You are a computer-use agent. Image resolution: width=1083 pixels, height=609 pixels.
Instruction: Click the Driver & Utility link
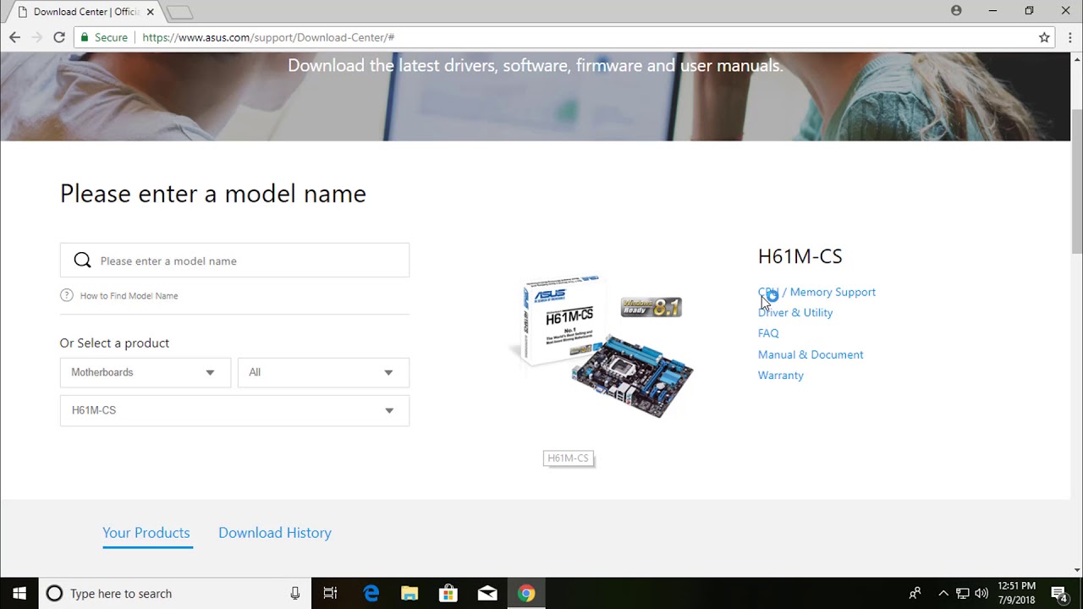point(795,312)
